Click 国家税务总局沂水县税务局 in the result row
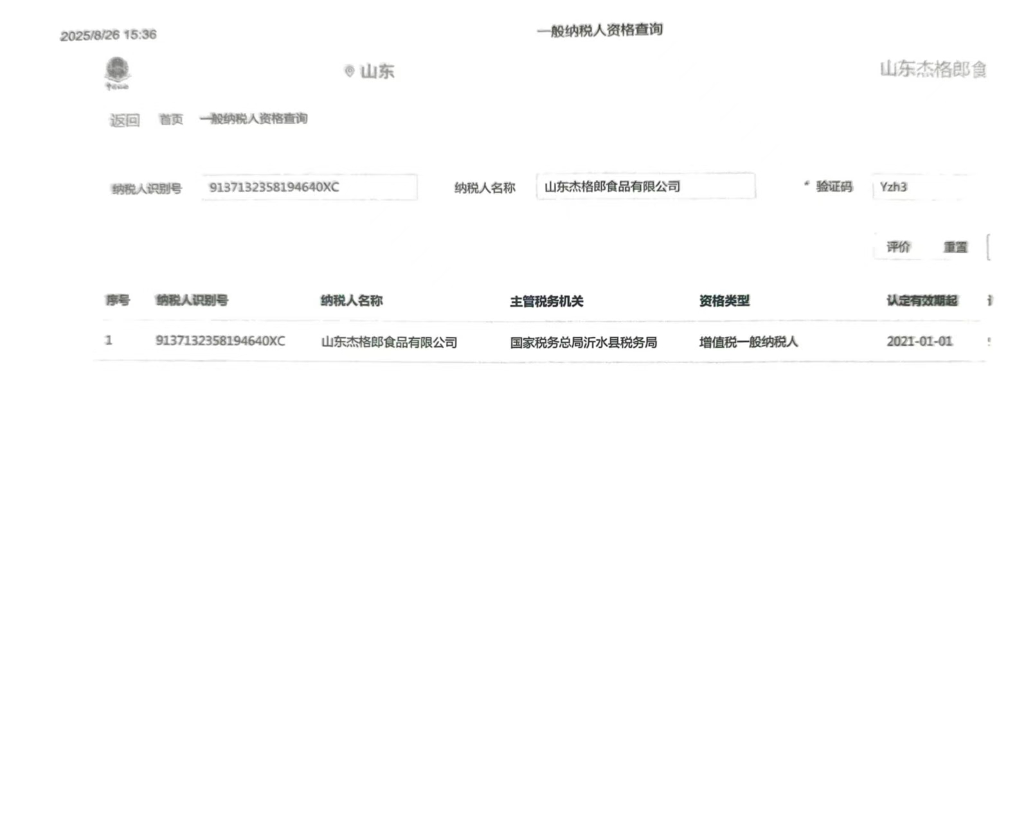1026x822 pixels. pos(583,343)
